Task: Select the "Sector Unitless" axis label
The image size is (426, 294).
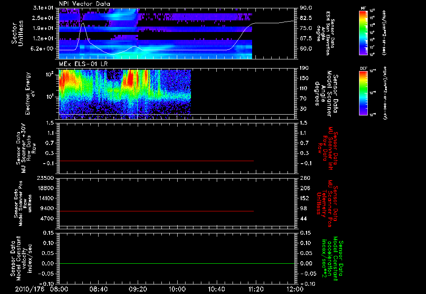Action: (17, 33)
